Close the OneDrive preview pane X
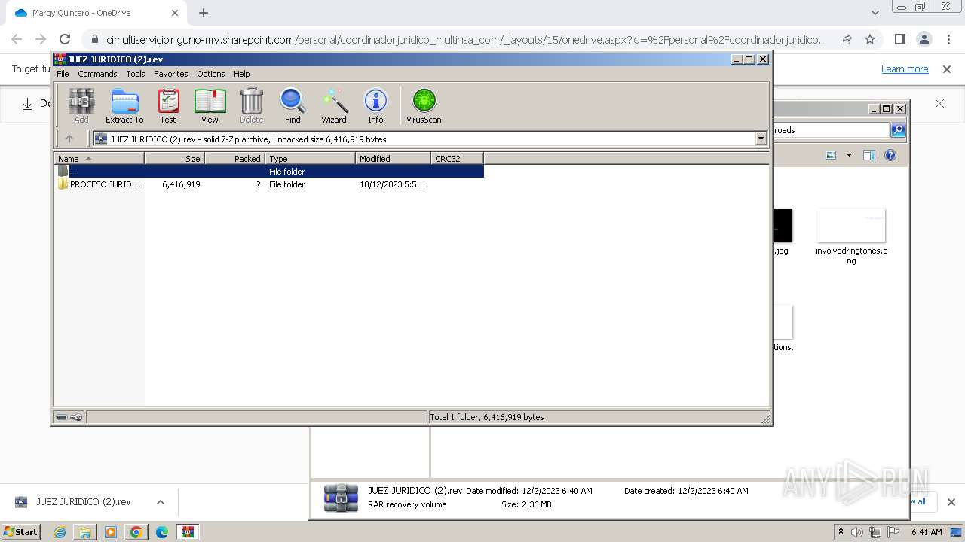This screenshot has width=965, height=542. [939, 103]
